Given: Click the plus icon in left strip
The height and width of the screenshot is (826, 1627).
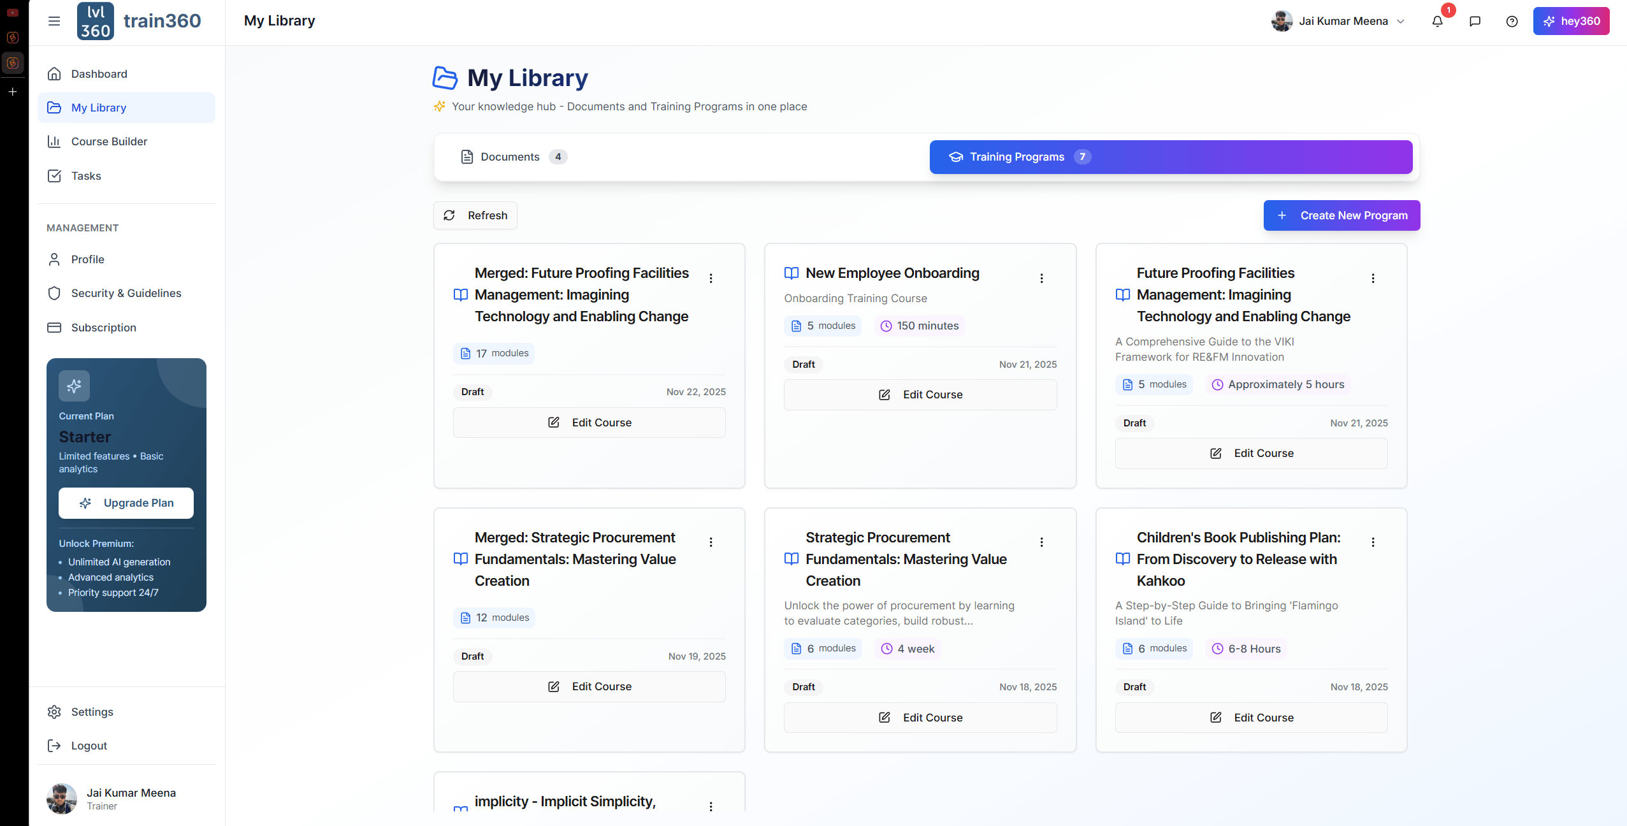Looking at the screenshot, I should pyautogui.click(x=13, y=92).
